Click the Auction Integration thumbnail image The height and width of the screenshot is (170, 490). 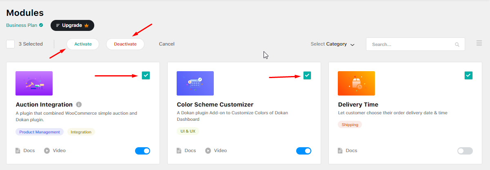point(34,83)
